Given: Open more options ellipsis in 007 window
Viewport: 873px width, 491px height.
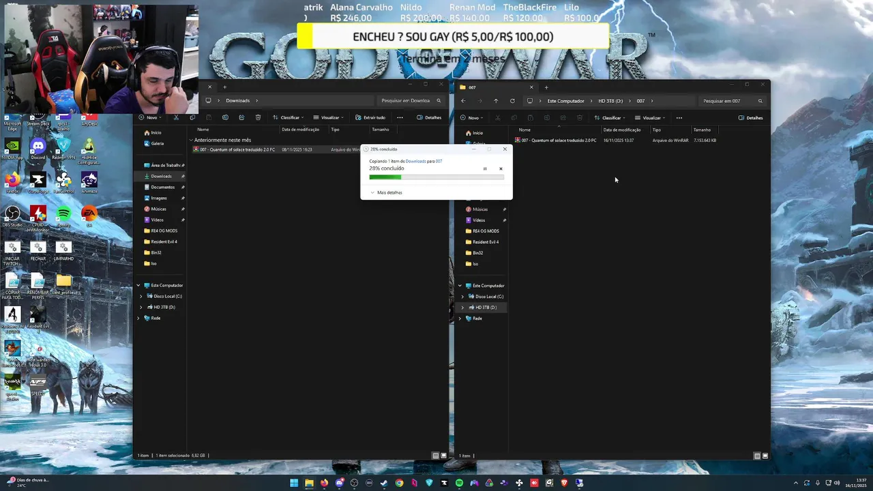Looking at the screenshot, I should tap(679, 117).
